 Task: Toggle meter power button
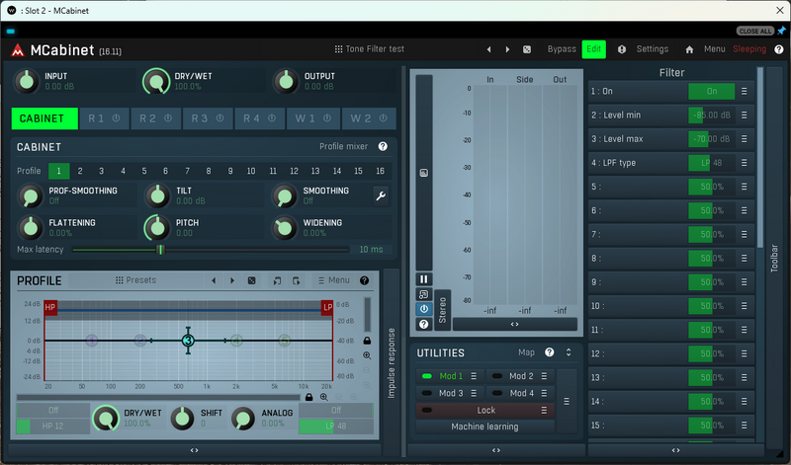tap(424, 309)
